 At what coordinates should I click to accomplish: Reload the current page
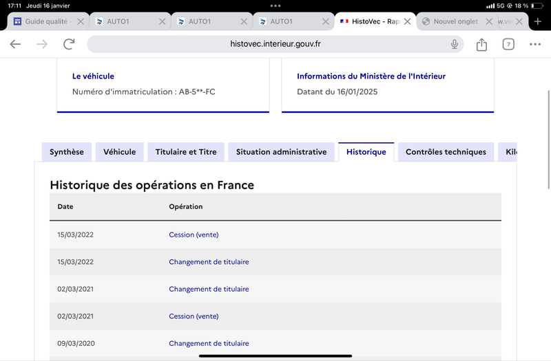point(69,44)
